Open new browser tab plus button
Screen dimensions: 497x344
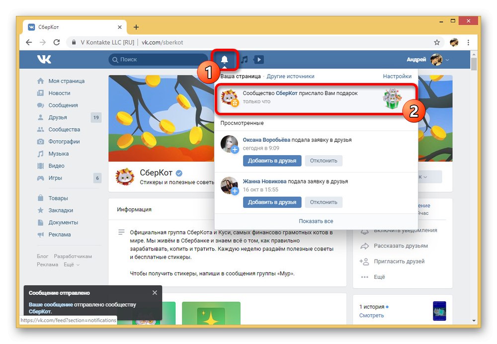[x=136, y=27]
